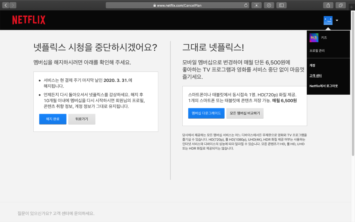355x222 pixels.
Task: Click the 모든 멤버십 비교하기 button
Action: [245, 113]
